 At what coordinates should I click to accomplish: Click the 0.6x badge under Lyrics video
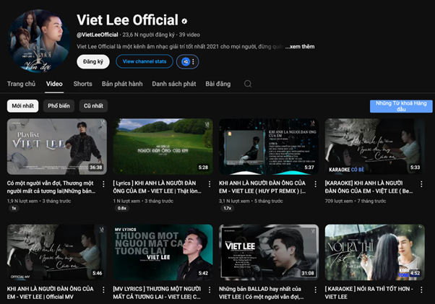(x=122, y=209)
